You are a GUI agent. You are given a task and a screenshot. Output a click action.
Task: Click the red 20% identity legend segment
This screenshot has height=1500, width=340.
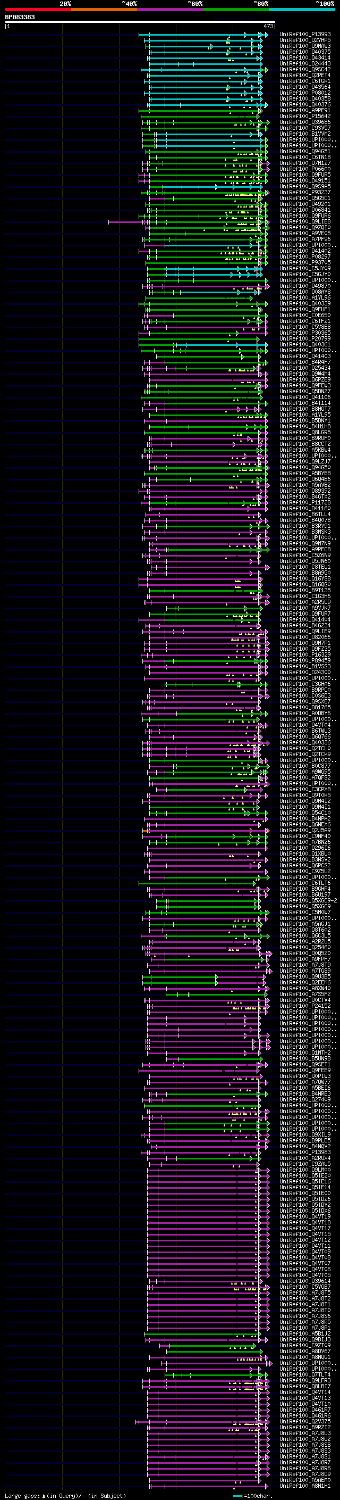[x=38, y=10]
